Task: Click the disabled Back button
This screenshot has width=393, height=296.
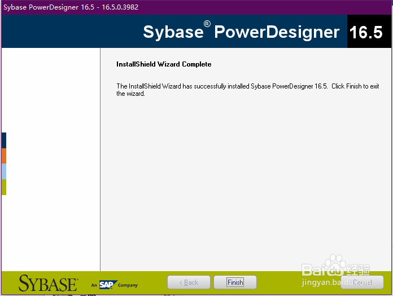Action: pos(189,282)
